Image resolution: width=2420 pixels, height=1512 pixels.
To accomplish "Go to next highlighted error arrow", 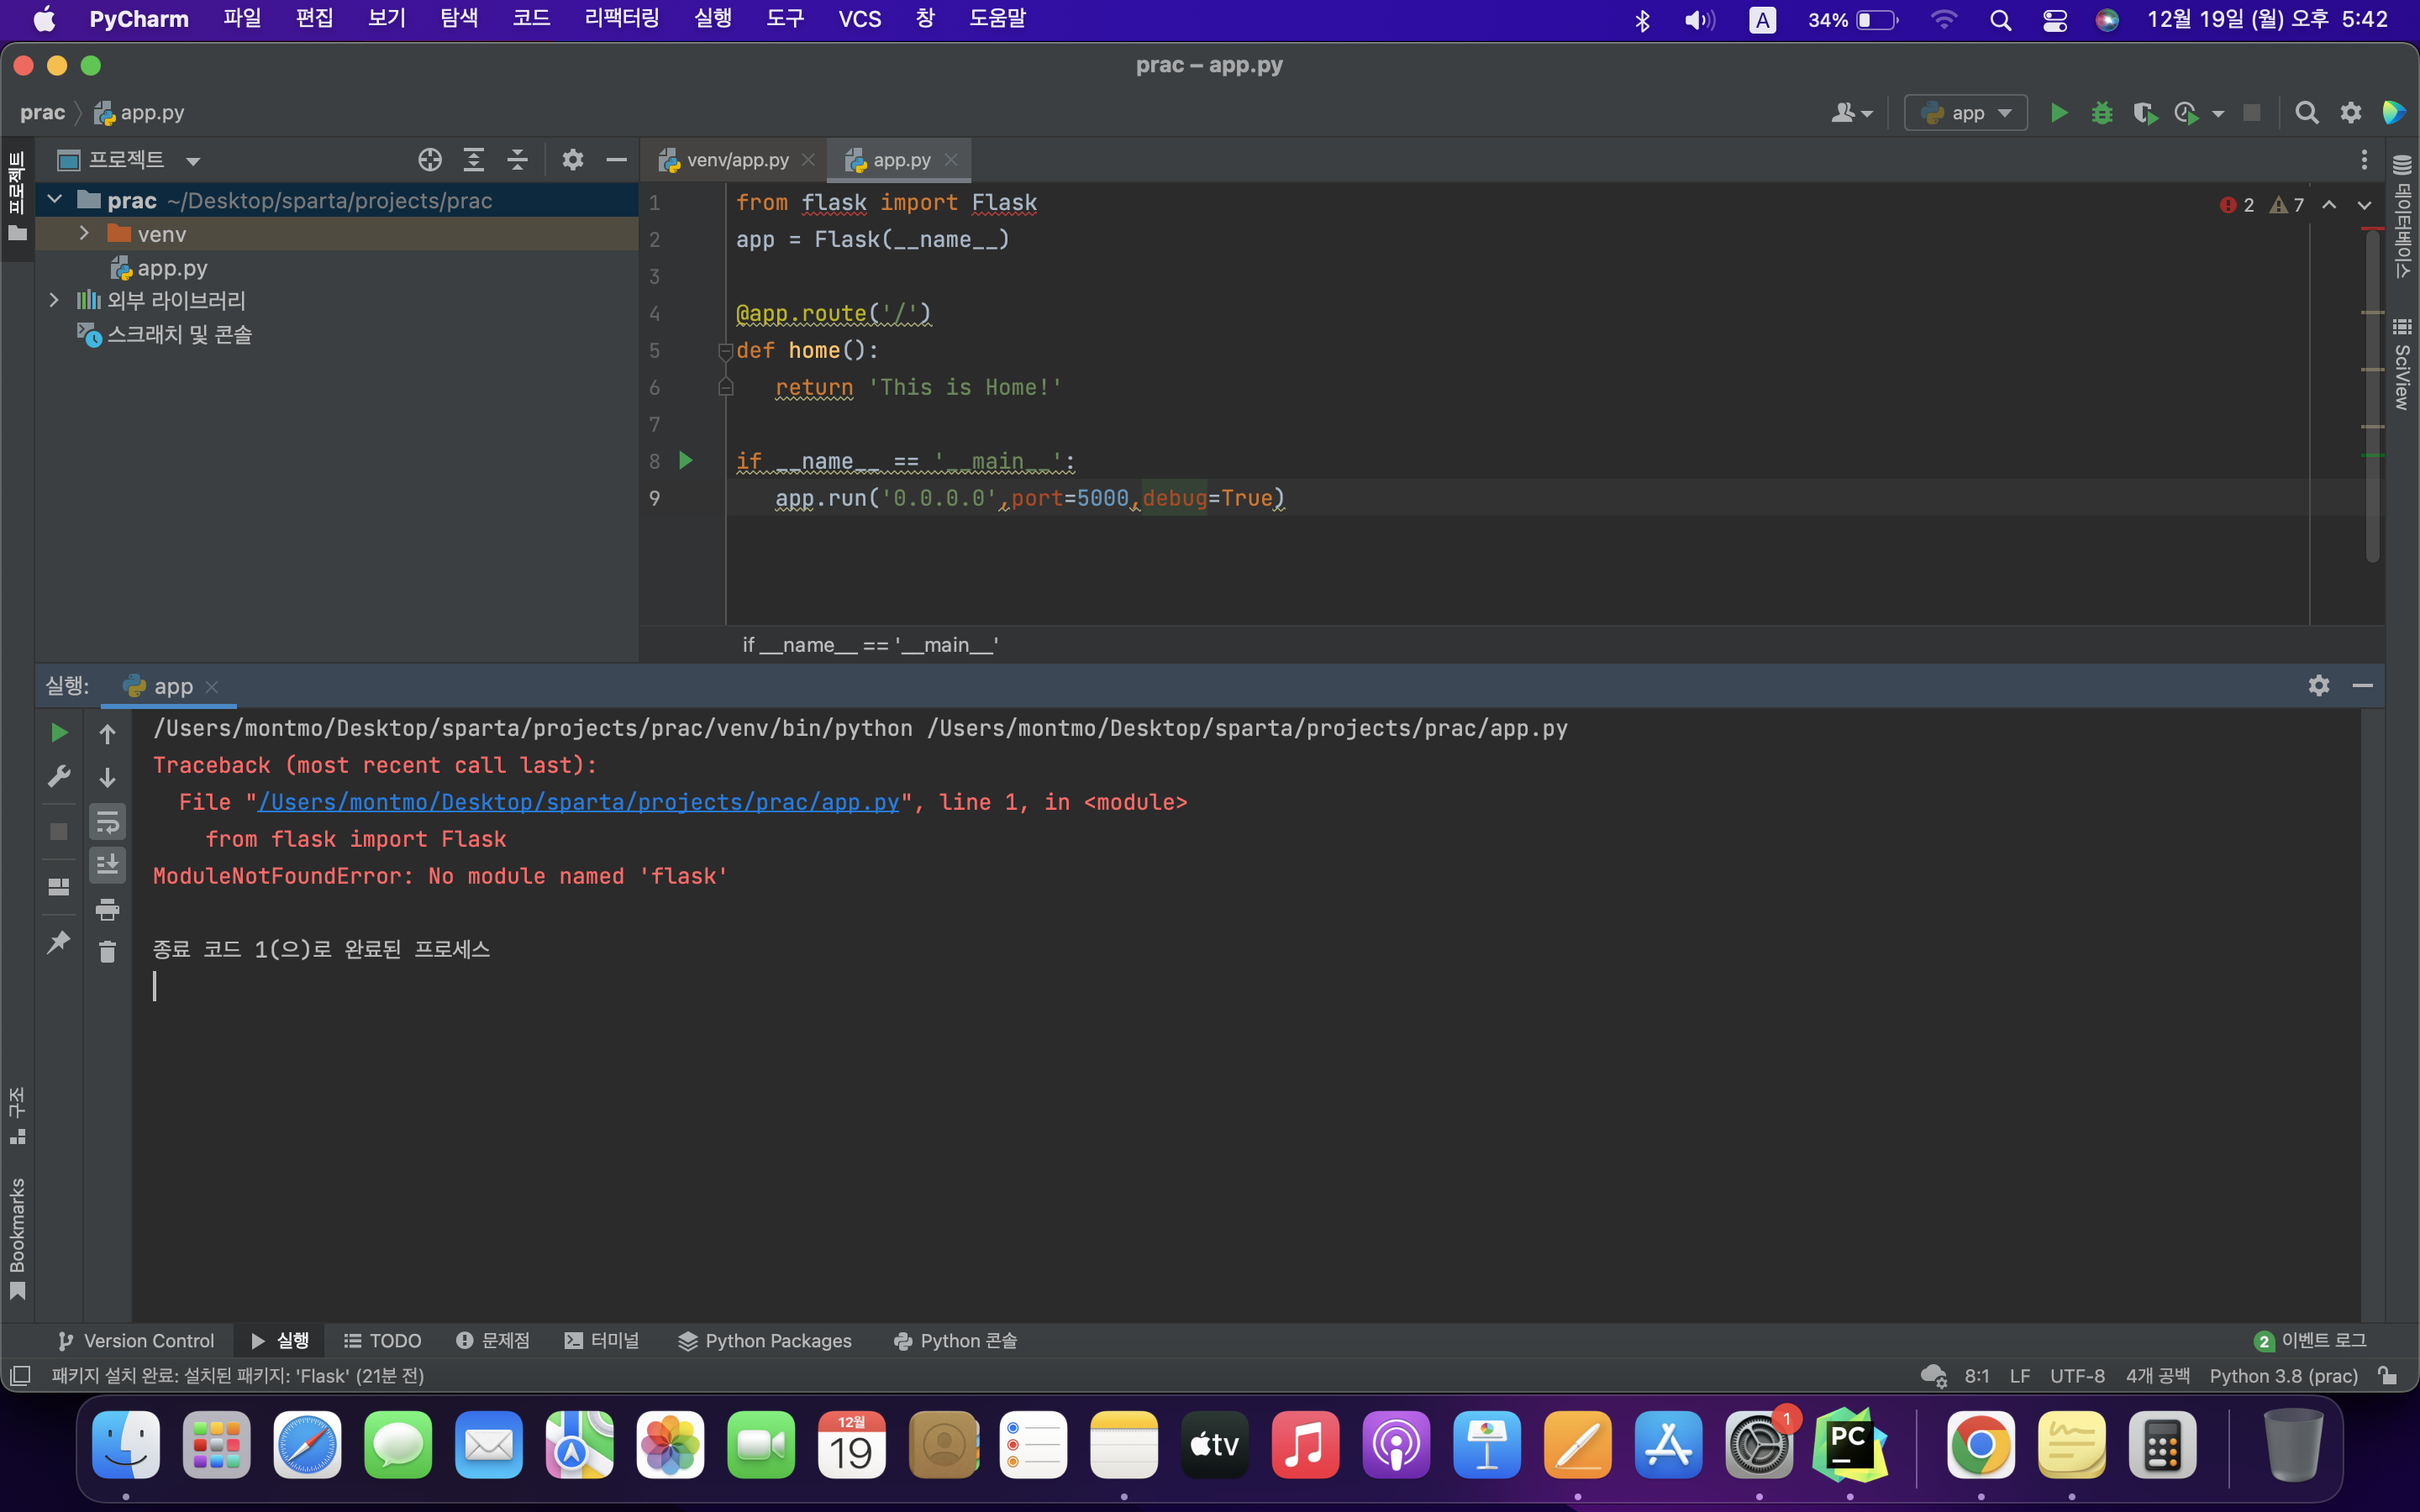I will click(2364, 205).
